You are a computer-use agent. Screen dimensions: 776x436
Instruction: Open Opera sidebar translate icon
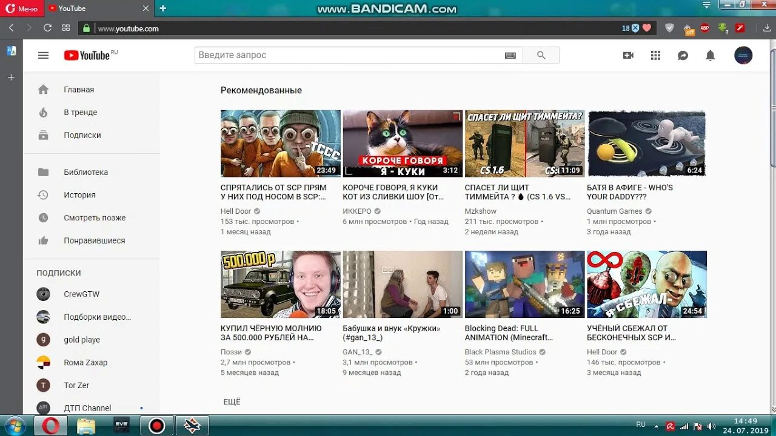pos(12,51)
